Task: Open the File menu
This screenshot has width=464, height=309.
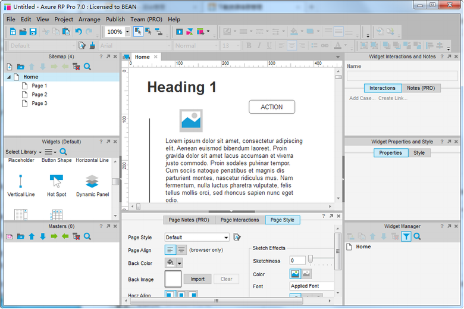Action: tap(11, 19)
